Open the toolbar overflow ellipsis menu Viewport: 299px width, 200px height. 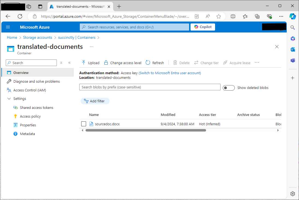click(x=257, y=62)
